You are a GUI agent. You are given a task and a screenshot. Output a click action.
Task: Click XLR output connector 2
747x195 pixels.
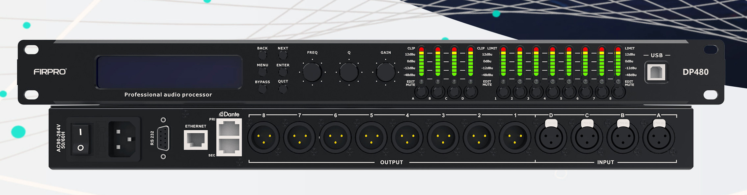click(479, 138)
